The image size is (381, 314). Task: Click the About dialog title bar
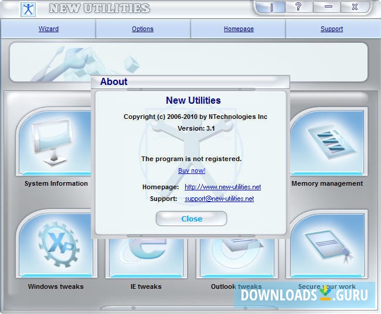[x=190, y=82]
